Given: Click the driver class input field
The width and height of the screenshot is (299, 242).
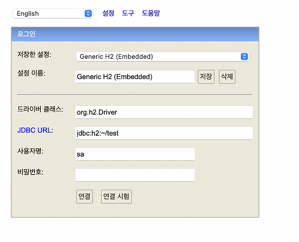Looking at the screenshot, I should (x=164, y=112).
